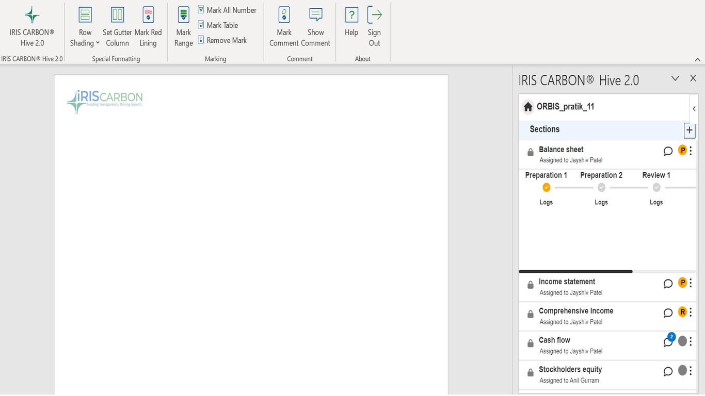Click P status badge on Balance sheet
This screenshot has height=396, width=705.
(x=682, y=151)
